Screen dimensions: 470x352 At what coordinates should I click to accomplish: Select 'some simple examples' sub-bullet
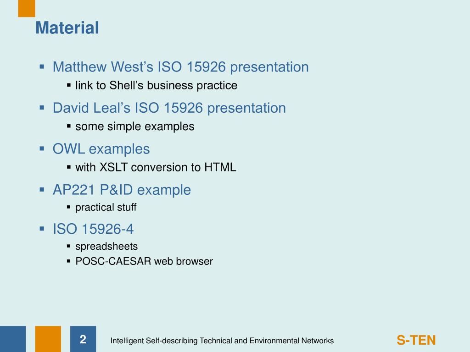134,126
